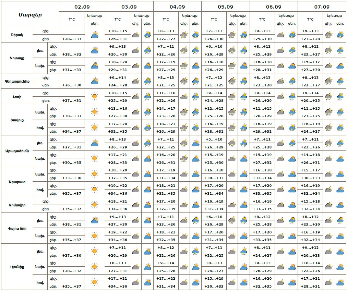Screen dimensions: 347x291
Task: Click Շիրակ 03.09 night value +10...+15
Action: [x=118, y=31]
